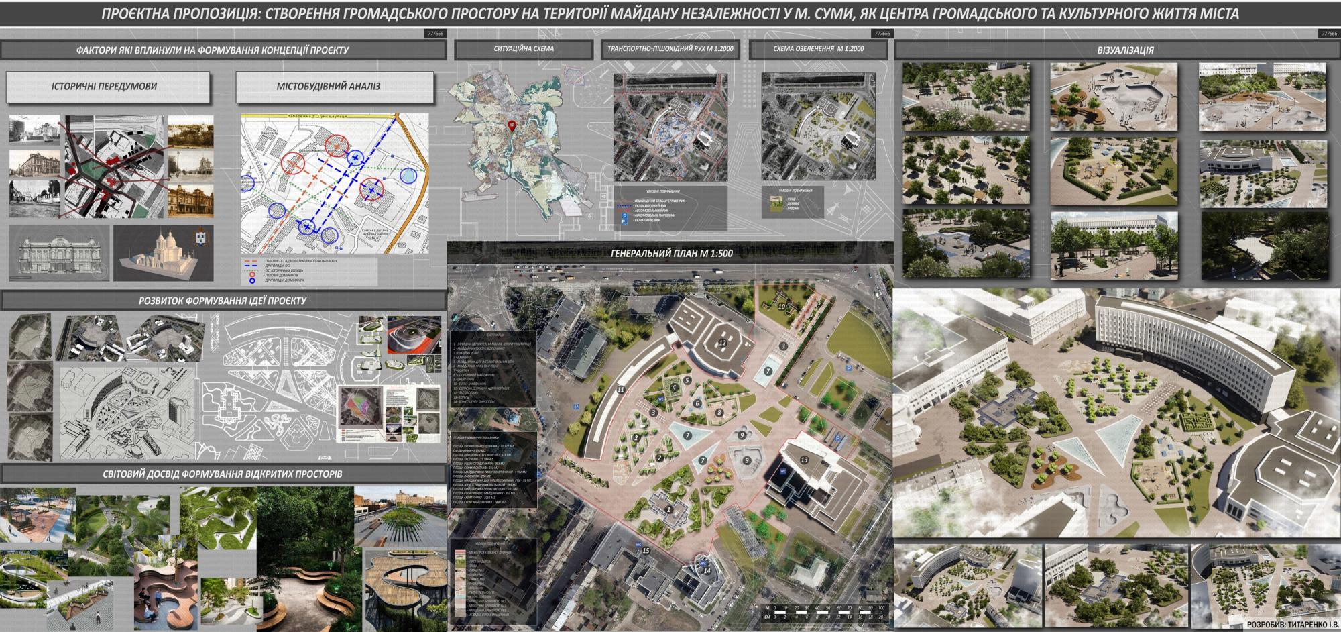
Task: Click marker 12 on the general plan
Action: coord(722,343)
